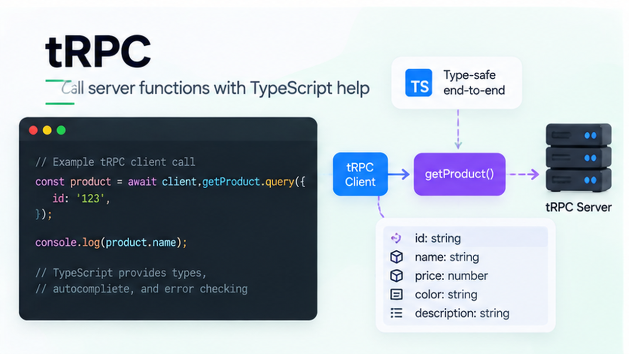Image resolution: width=629 pixels, height=354 pixels.
Task: Select the blue tRPC Client box
Action: pos(360,174)
